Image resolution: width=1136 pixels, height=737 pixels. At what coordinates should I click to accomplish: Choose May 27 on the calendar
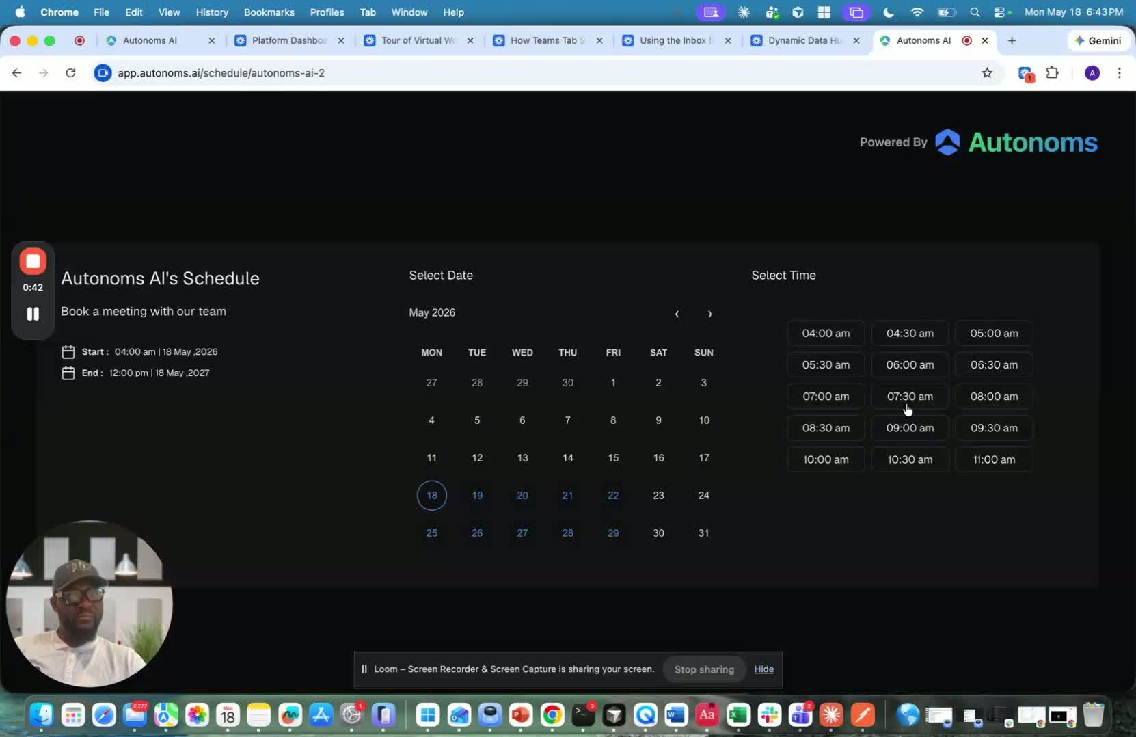522,533
